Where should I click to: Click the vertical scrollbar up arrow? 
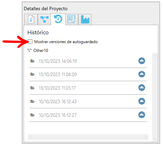[x=155, y=56]
